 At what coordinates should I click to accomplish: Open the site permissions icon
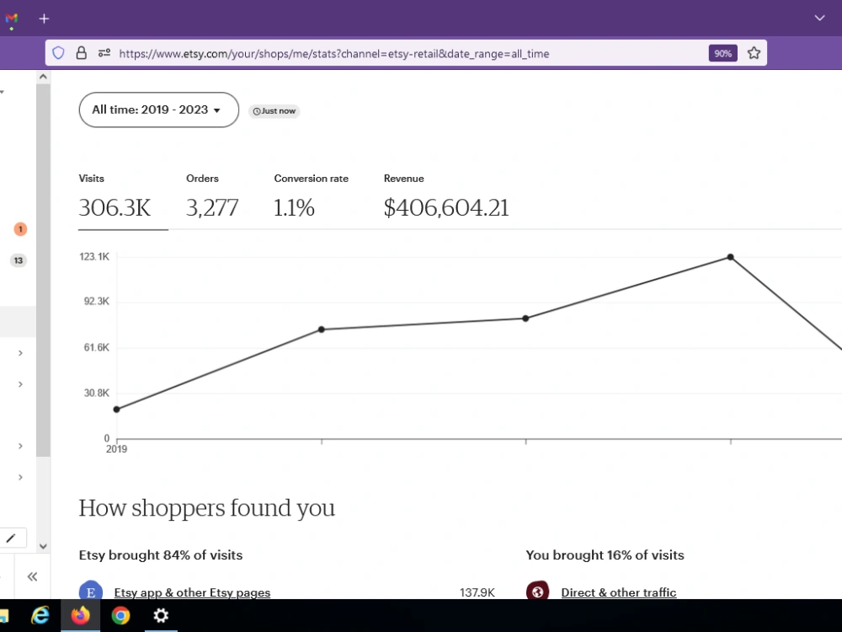pyautogui.click(x=104, y=52)
